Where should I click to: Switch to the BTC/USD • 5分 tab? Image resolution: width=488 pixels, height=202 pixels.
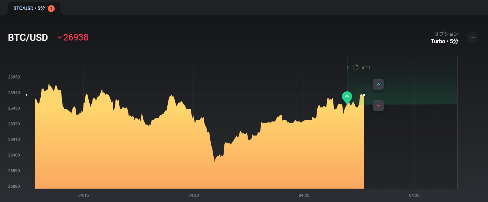click(x=29, y=9)
